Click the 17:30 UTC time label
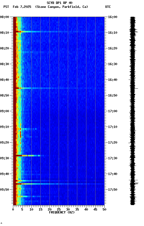The height and width of the screenshot is (226, 144). click(x=113, y=158)
